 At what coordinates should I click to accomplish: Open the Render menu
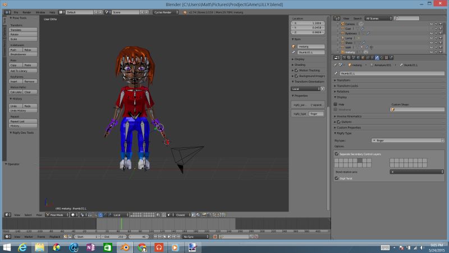coord(26,12)
